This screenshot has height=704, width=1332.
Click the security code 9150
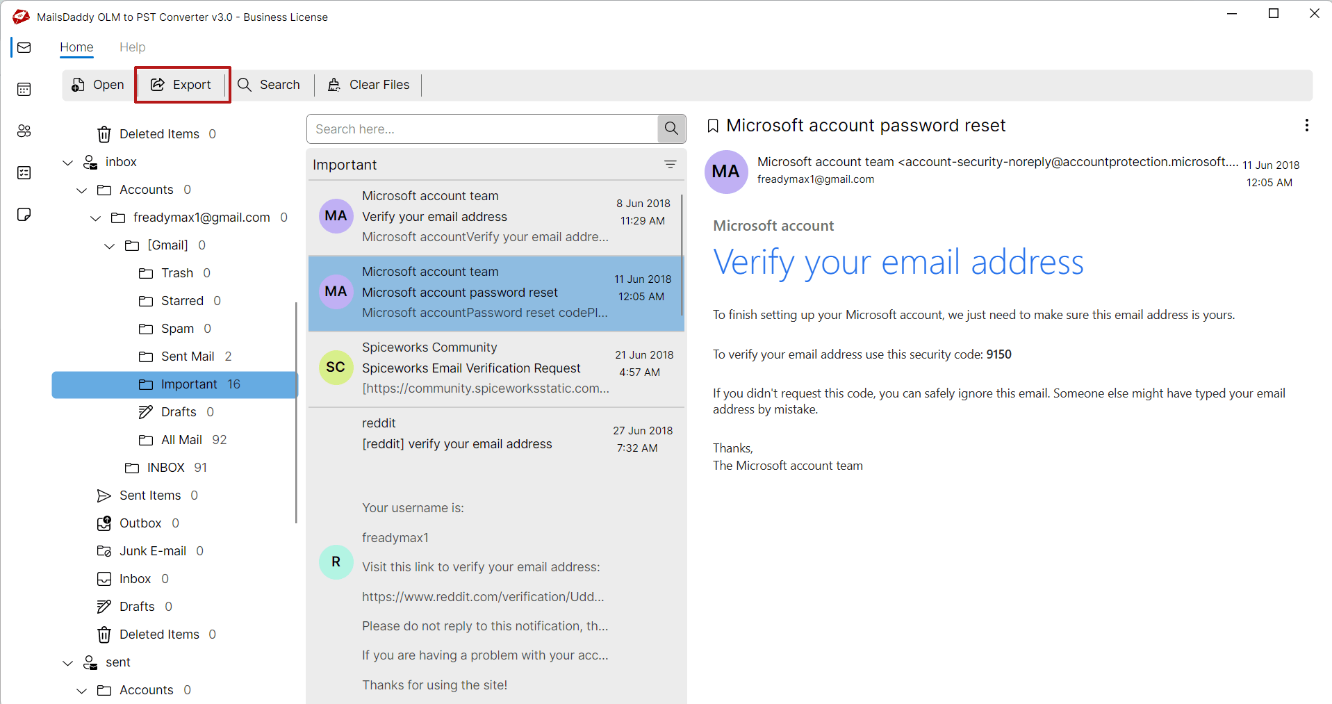(x=998, y=354)
